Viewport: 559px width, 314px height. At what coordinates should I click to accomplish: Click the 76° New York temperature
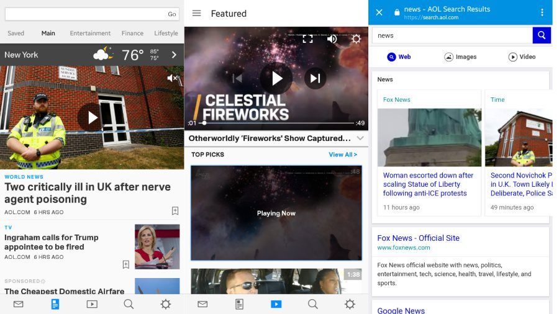point(133,55)
